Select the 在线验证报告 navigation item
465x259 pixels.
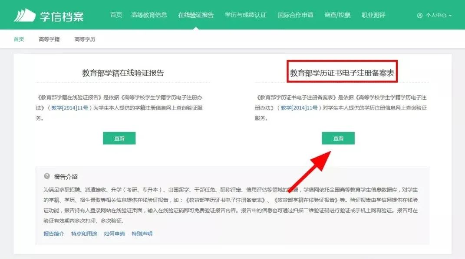tap(196, 15)
